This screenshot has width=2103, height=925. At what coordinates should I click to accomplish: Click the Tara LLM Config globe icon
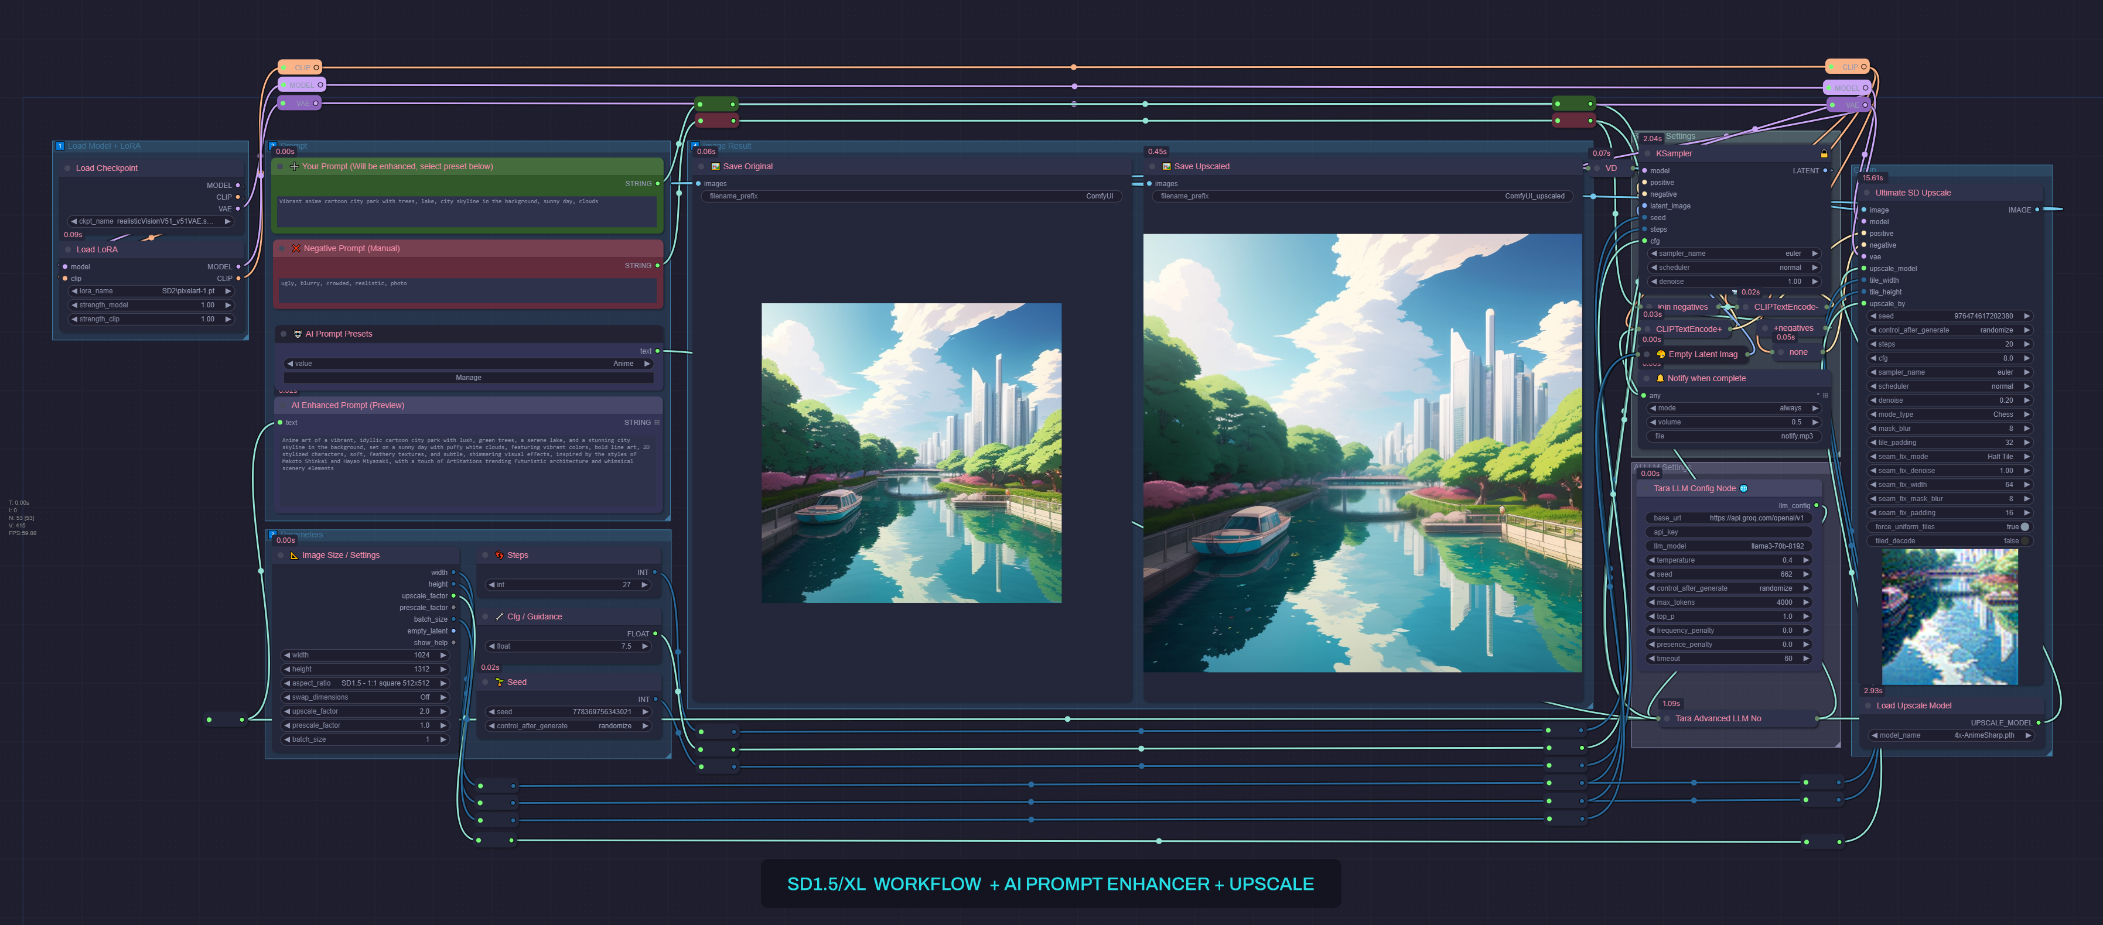point(1744,489)
